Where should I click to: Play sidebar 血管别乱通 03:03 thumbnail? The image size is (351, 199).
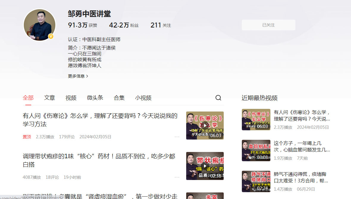click(x=256, y=151)
